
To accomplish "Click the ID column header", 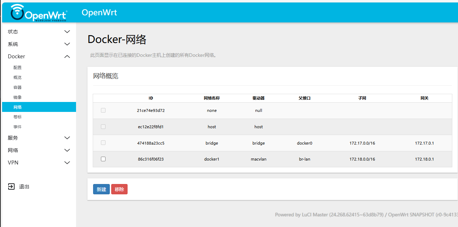I will pyautogui.click(x=151, y=98).
